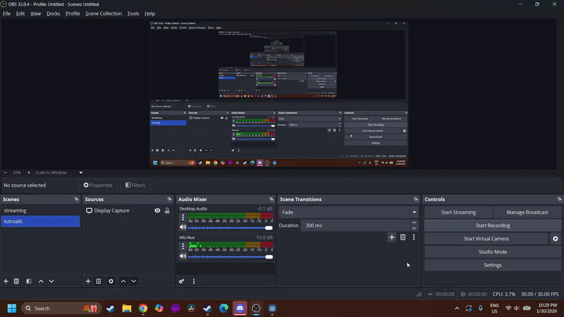Adjust the Desktop Audio volume slider

coord(230,228)
